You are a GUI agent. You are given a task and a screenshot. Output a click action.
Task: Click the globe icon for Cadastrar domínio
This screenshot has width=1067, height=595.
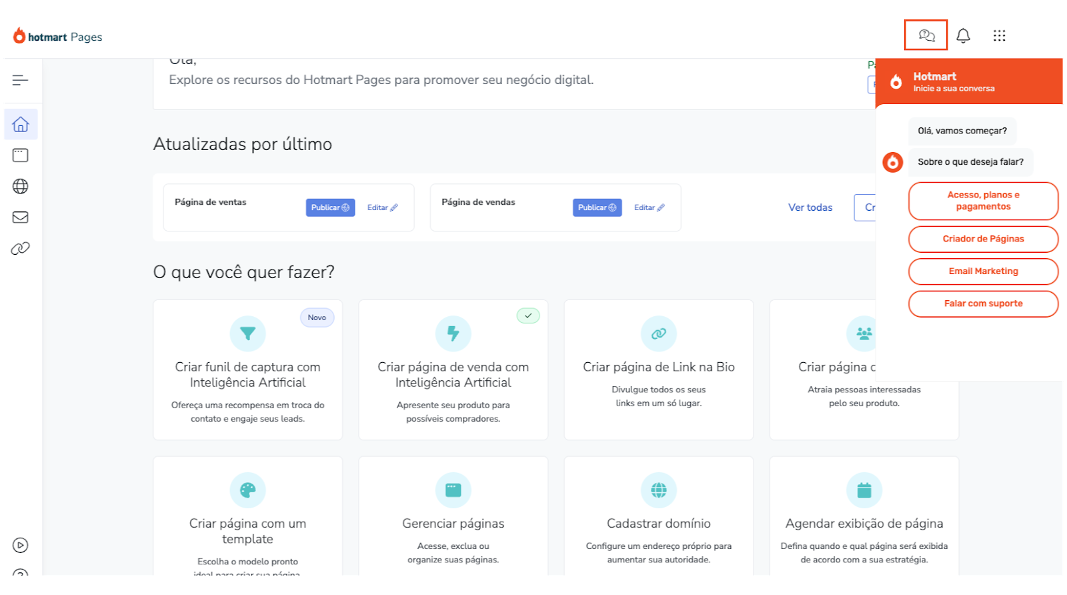(x=658, y=490)
